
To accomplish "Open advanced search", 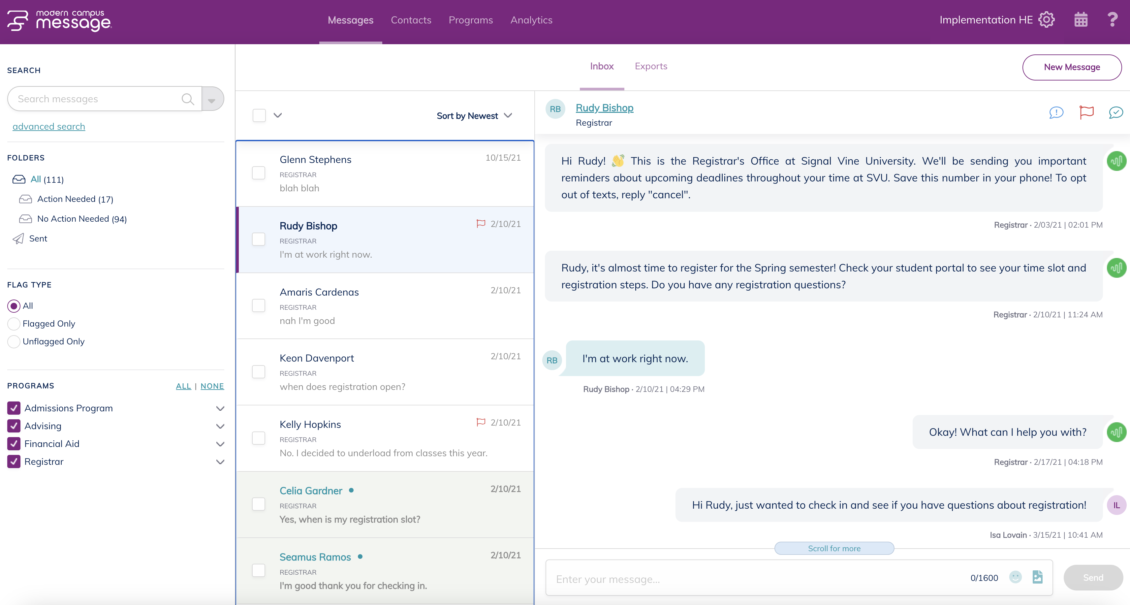I will click(49, 126).
